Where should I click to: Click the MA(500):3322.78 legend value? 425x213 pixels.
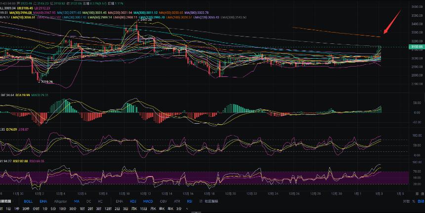pyautogui.click(x=196, y=13)
